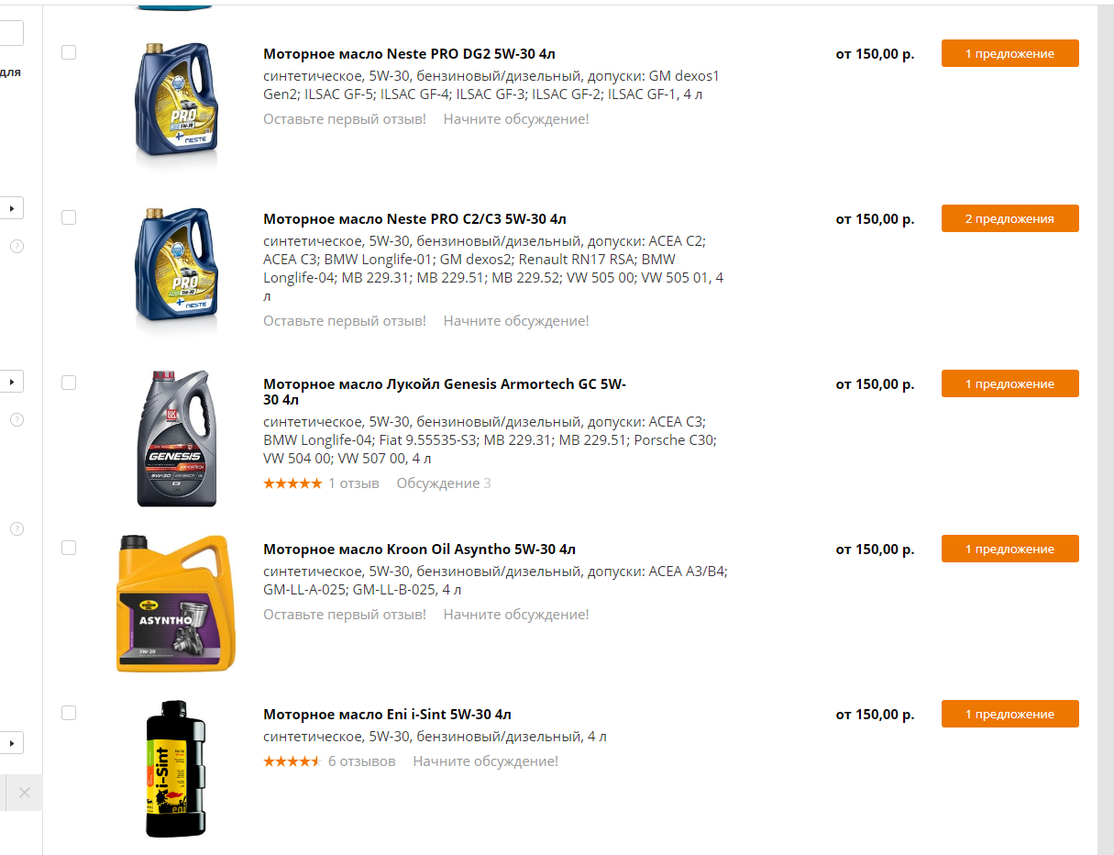
Task: Select the Kroon Oil Asyntho checkbox
Action: 69,548
